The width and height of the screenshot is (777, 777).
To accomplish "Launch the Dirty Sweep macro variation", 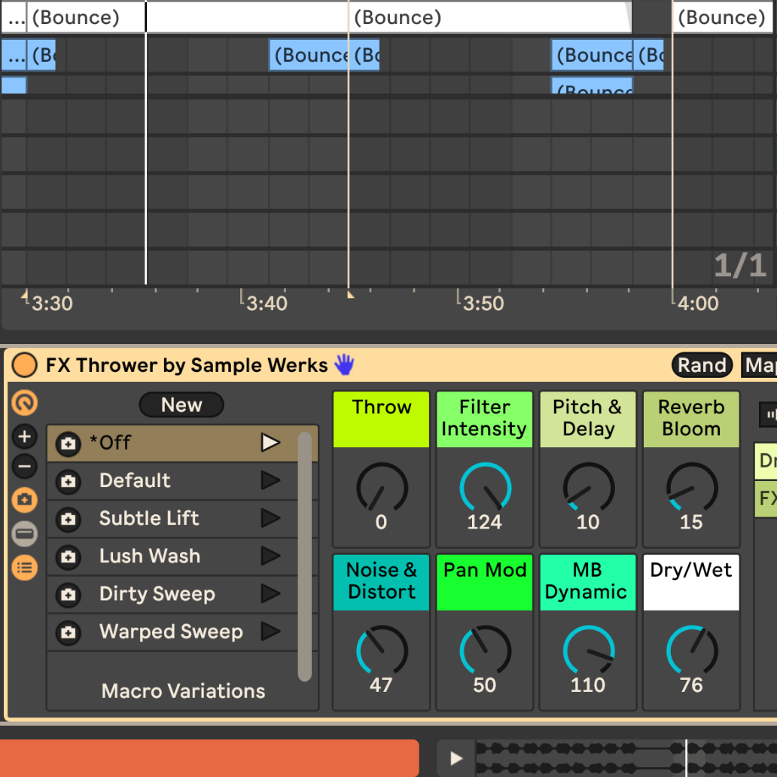I will point(270,594).
